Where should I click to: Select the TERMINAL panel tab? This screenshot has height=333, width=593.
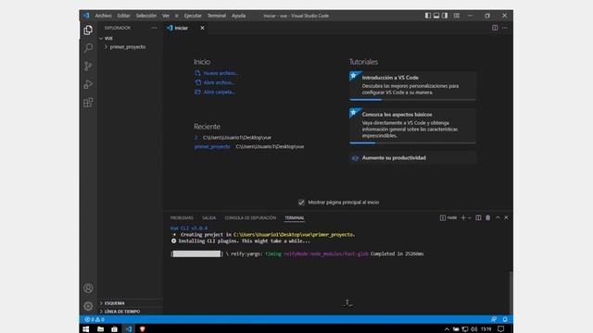pyautogui.click(x=295, y=218)
